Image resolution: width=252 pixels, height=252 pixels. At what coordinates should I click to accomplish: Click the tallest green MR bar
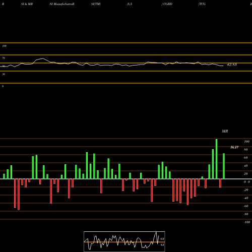click(x=217, y=159)
